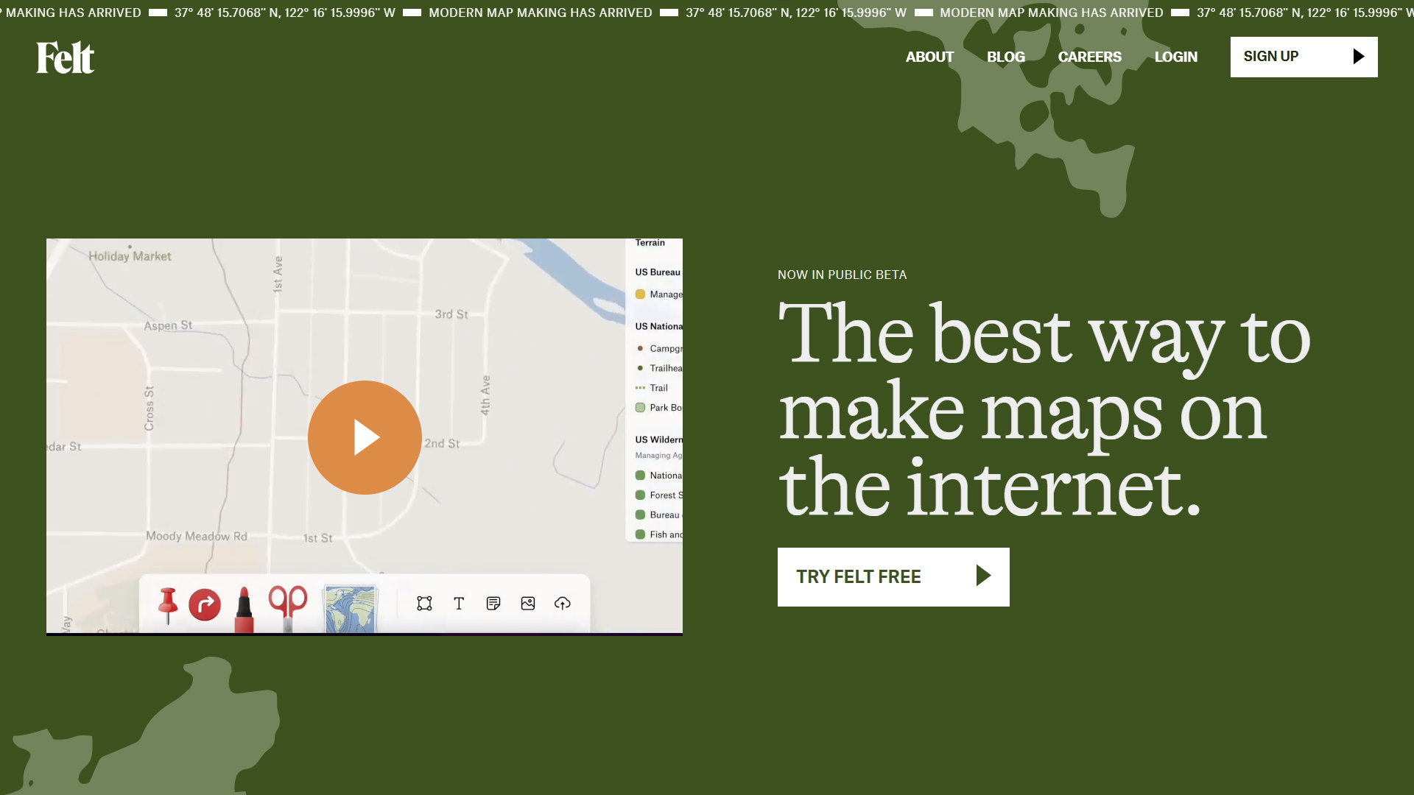1414x795 pixels.
Task: Select the red marker pen tool
Action: point(244,609)
